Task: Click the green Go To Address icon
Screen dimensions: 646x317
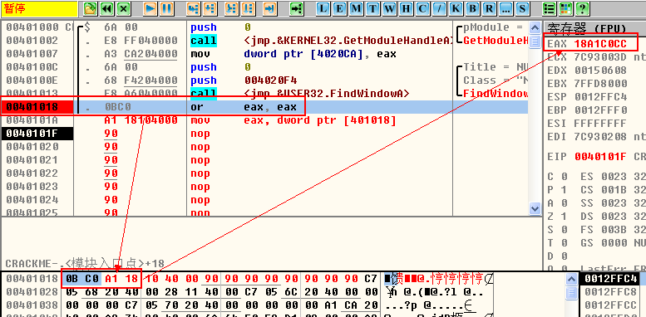Action: coord(296,8)
